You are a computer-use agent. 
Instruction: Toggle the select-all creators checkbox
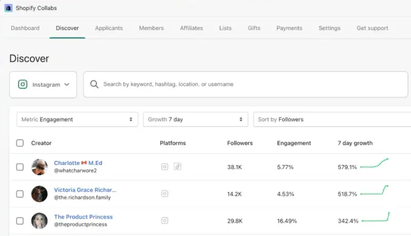20,143
